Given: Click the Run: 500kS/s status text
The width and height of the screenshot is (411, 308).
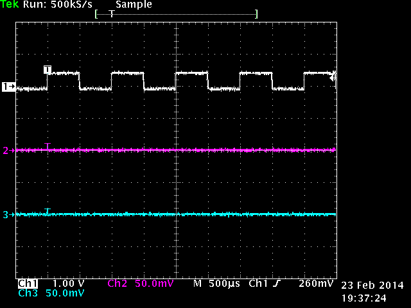Looking at the screenshot, I should 58,4.
